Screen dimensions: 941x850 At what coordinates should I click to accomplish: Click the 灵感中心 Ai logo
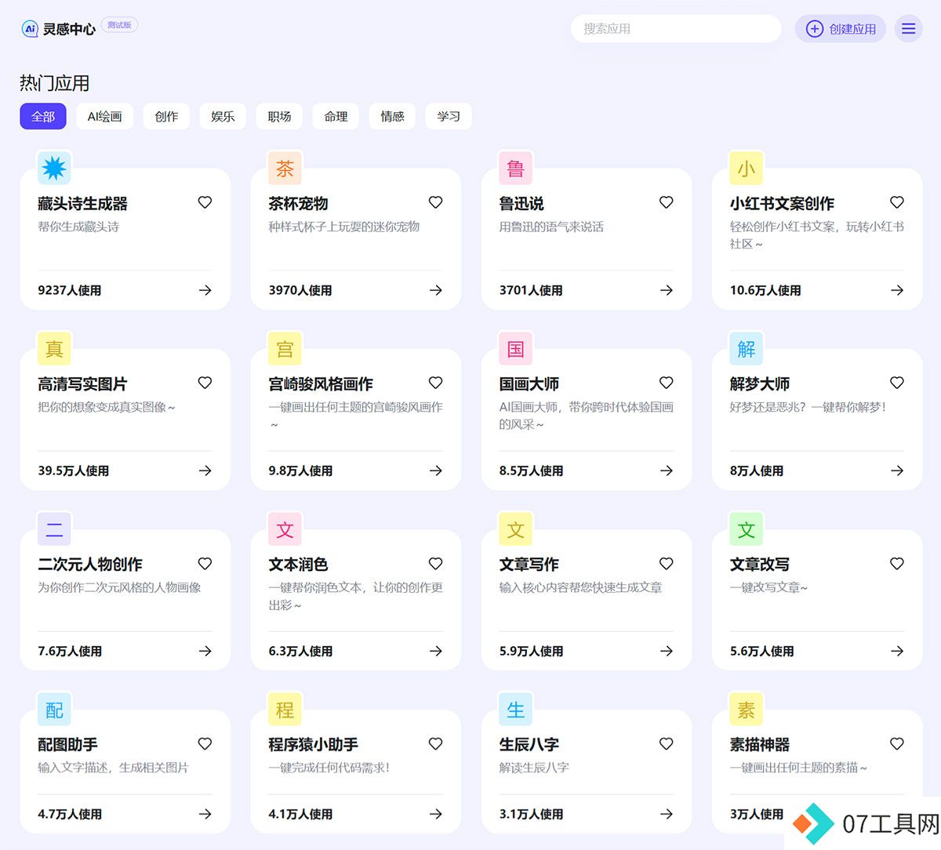click(30, 29)
